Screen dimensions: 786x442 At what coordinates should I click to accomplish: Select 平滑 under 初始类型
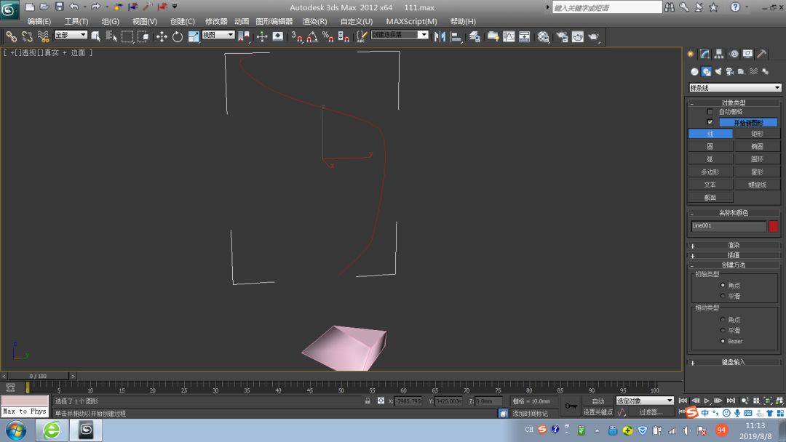(723, 297)
